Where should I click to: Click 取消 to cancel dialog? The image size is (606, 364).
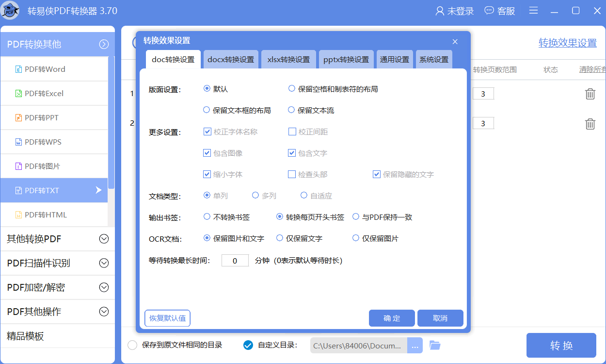[x=440, y=318]
